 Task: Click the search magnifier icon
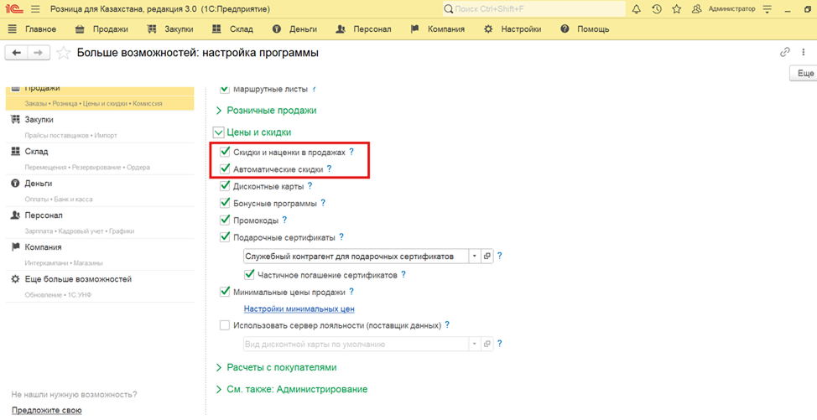448,9
